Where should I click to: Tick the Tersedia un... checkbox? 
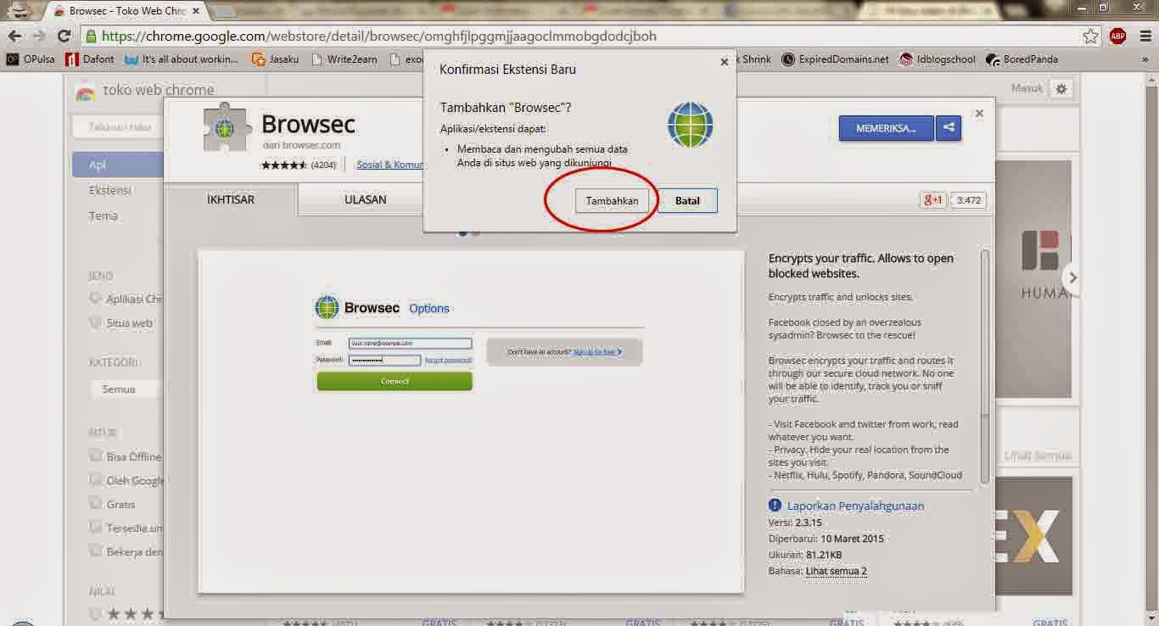[x=95, y=528]
